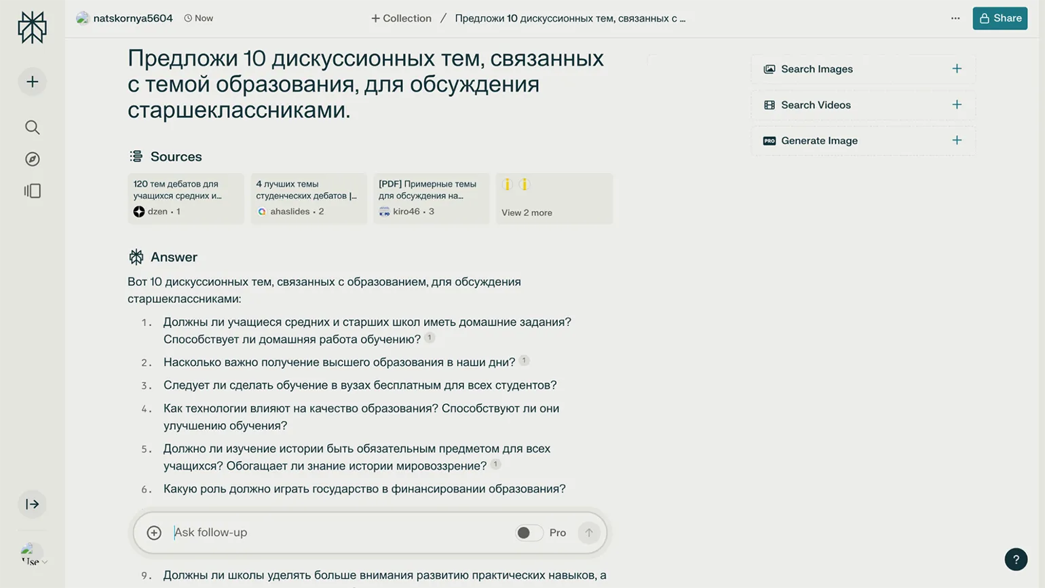Open the Discover compass icon
The image size is (1045, 588).
(x=32, y=159)
